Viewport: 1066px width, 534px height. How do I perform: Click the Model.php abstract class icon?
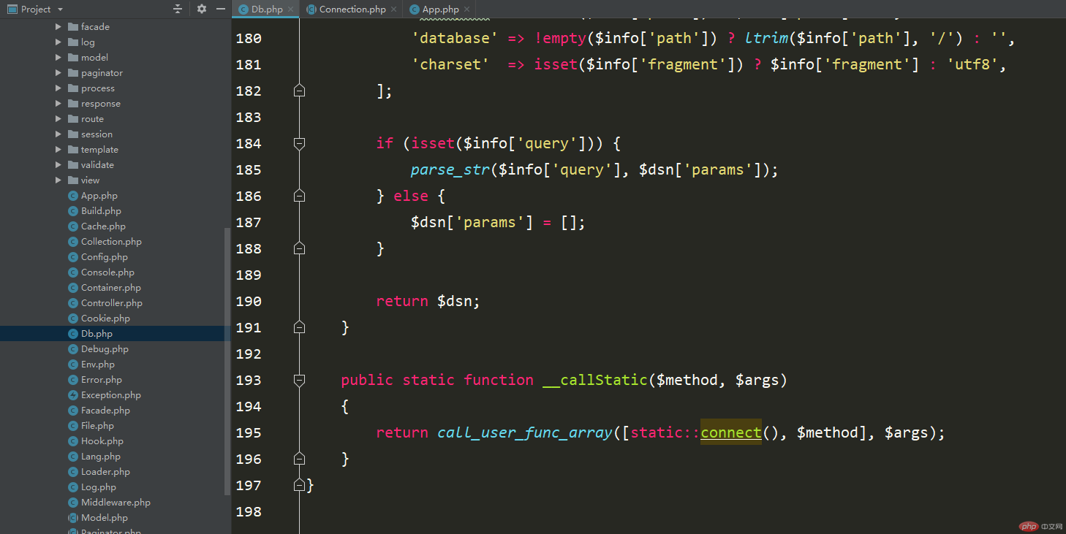coord(73,518)
